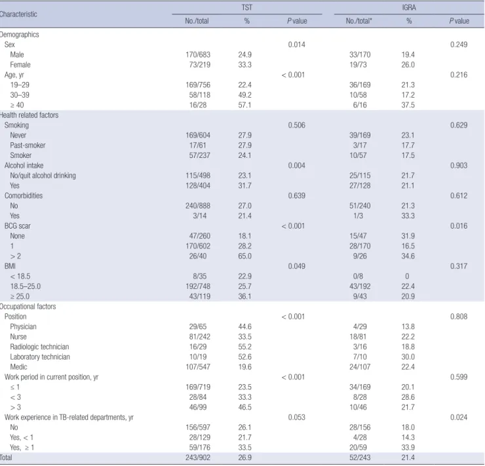Select the 'Yes, < 1' row label

tap(22, 438)
